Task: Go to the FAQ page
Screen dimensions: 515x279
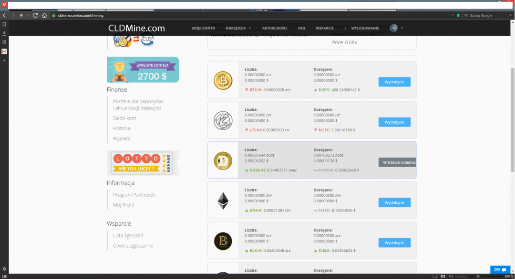Action: click(301, 28)
